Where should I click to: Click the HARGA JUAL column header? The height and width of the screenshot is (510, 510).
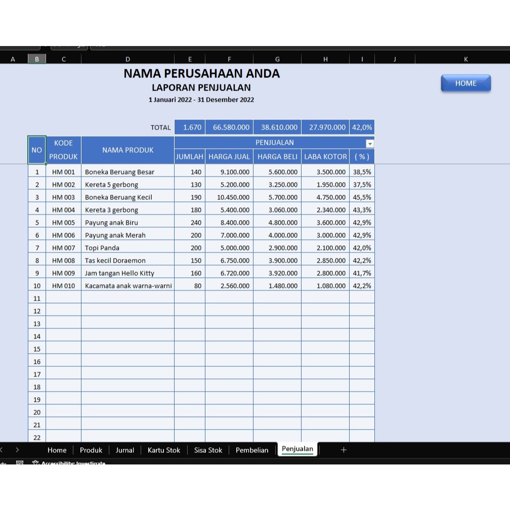229,157
